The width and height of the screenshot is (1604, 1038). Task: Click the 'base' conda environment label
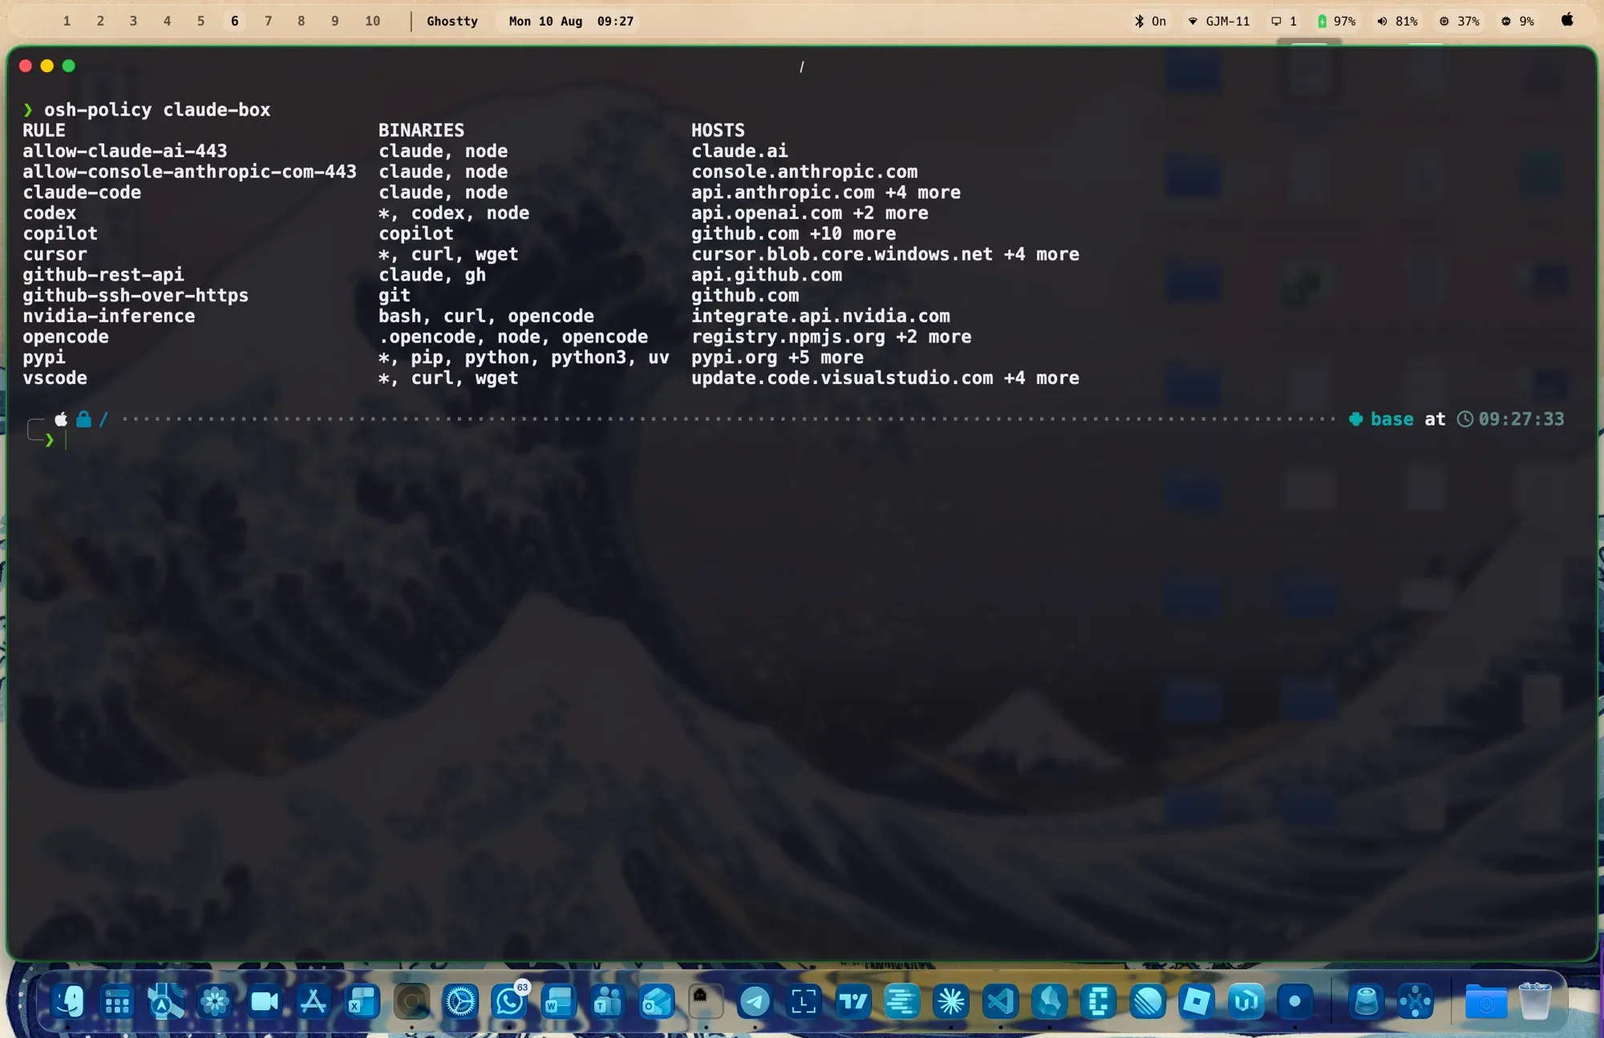click(1391, 419)
